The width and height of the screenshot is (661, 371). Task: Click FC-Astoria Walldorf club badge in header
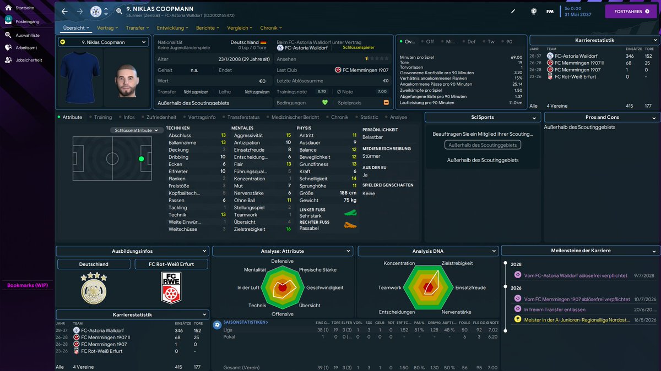coord(96,11)
